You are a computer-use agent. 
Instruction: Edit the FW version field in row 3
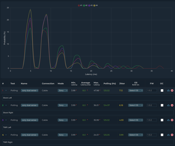tap(151, 120)
